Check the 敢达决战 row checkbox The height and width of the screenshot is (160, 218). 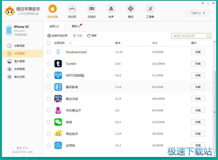(x=49, y=99)
